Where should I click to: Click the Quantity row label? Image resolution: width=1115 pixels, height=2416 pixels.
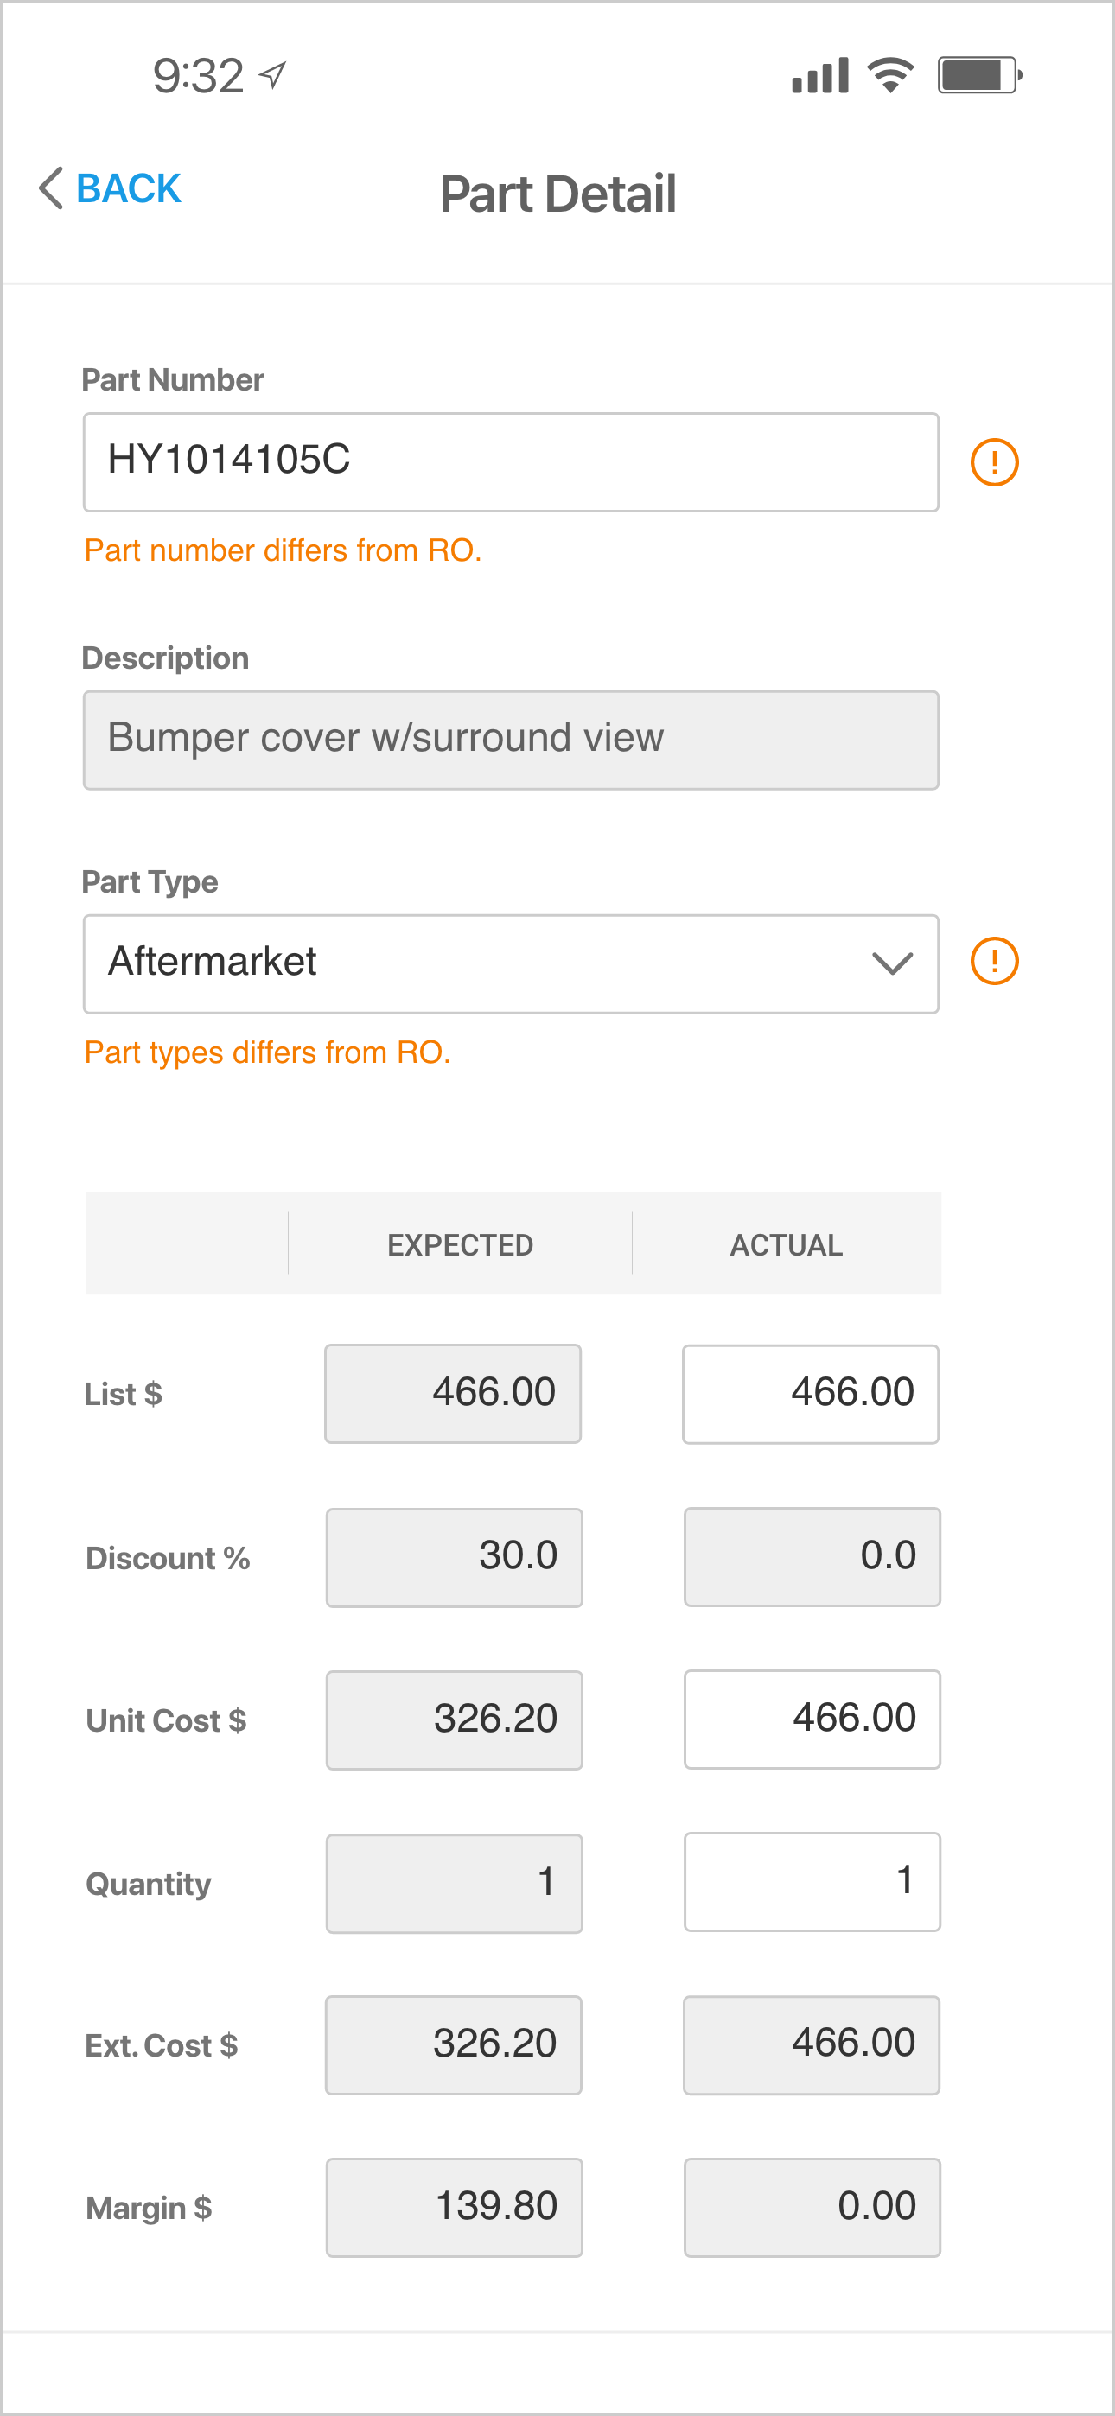[x=149, y=1885]
